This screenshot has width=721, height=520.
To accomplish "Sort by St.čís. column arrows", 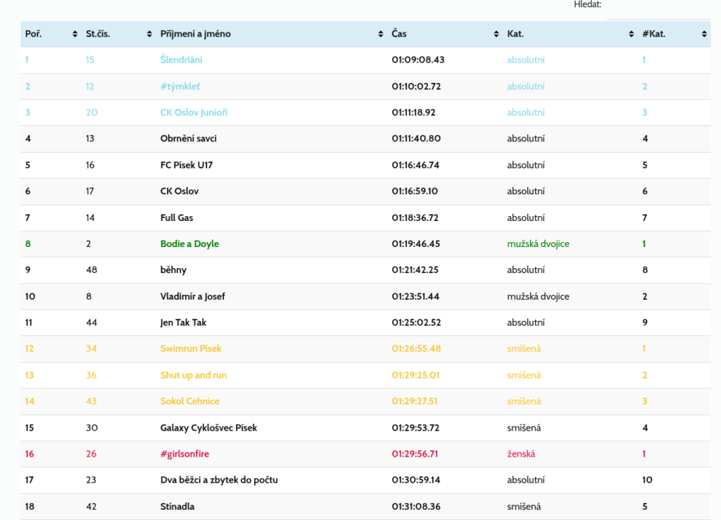I will point(149,34).
